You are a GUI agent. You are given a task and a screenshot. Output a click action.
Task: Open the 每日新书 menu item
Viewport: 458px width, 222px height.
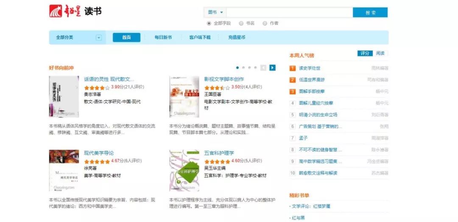coord(163,37)
